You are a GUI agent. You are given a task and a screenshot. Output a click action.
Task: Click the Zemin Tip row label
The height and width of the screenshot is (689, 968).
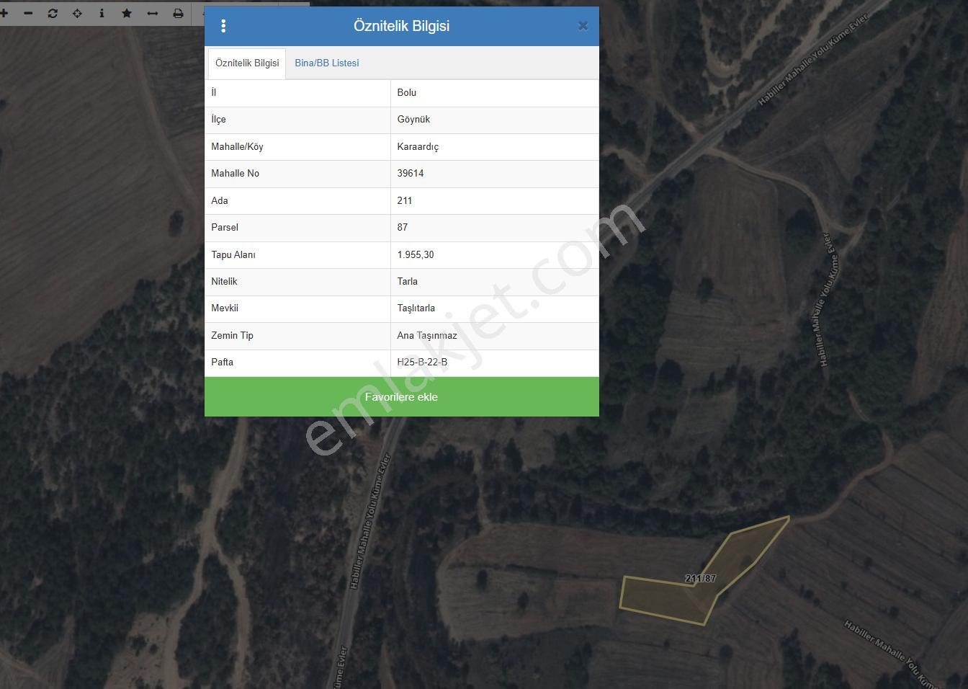(232, 336)
